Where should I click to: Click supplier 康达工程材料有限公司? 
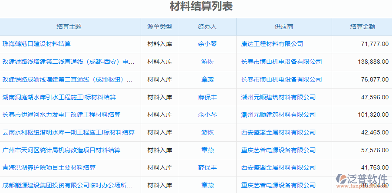pos(272,44)
